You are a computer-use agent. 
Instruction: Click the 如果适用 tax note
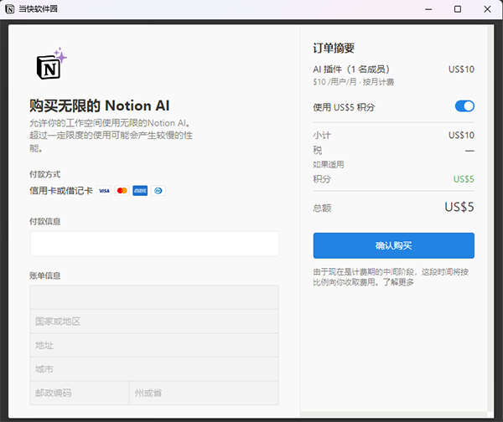(x=329, y=165)
